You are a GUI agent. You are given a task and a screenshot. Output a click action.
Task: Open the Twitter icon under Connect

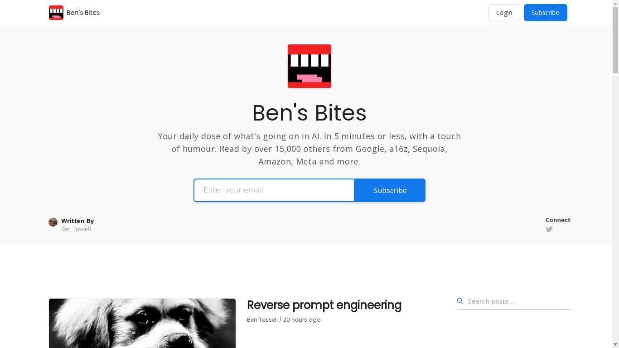549,229
